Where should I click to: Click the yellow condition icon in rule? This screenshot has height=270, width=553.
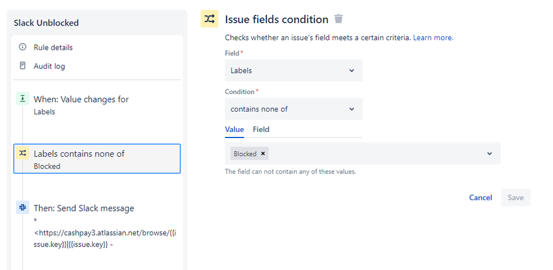[23, 153]
